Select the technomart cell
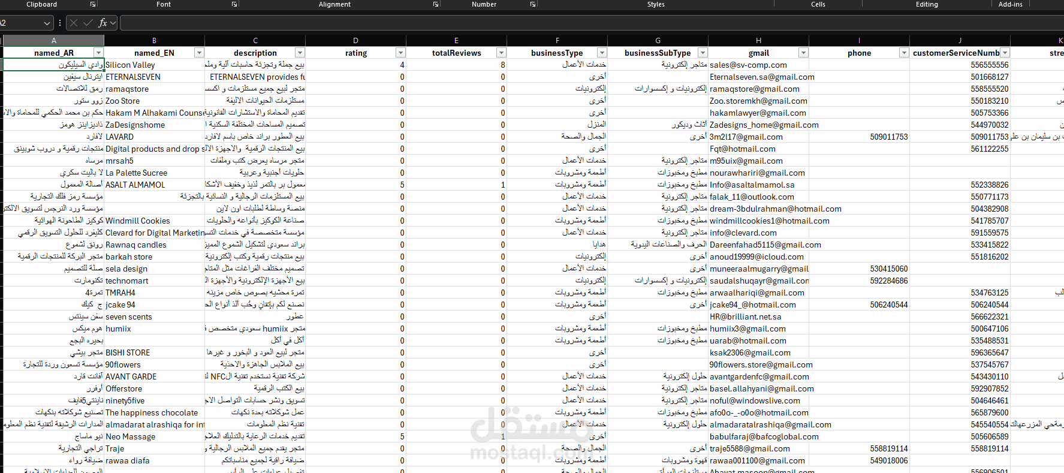 pos(154,281)
